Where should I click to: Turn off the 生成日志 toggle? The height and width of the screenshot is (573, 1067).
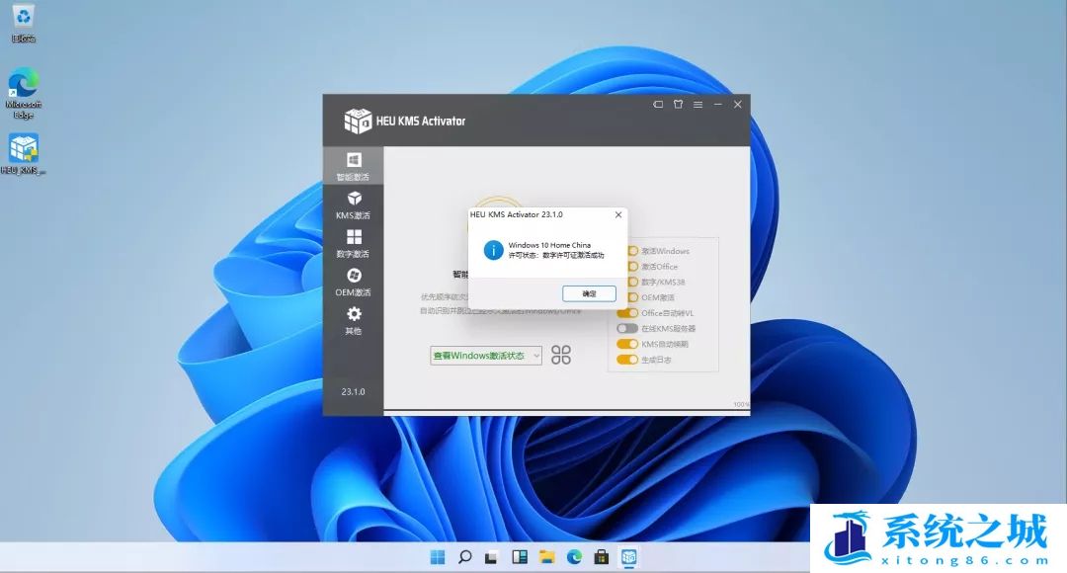627,360
